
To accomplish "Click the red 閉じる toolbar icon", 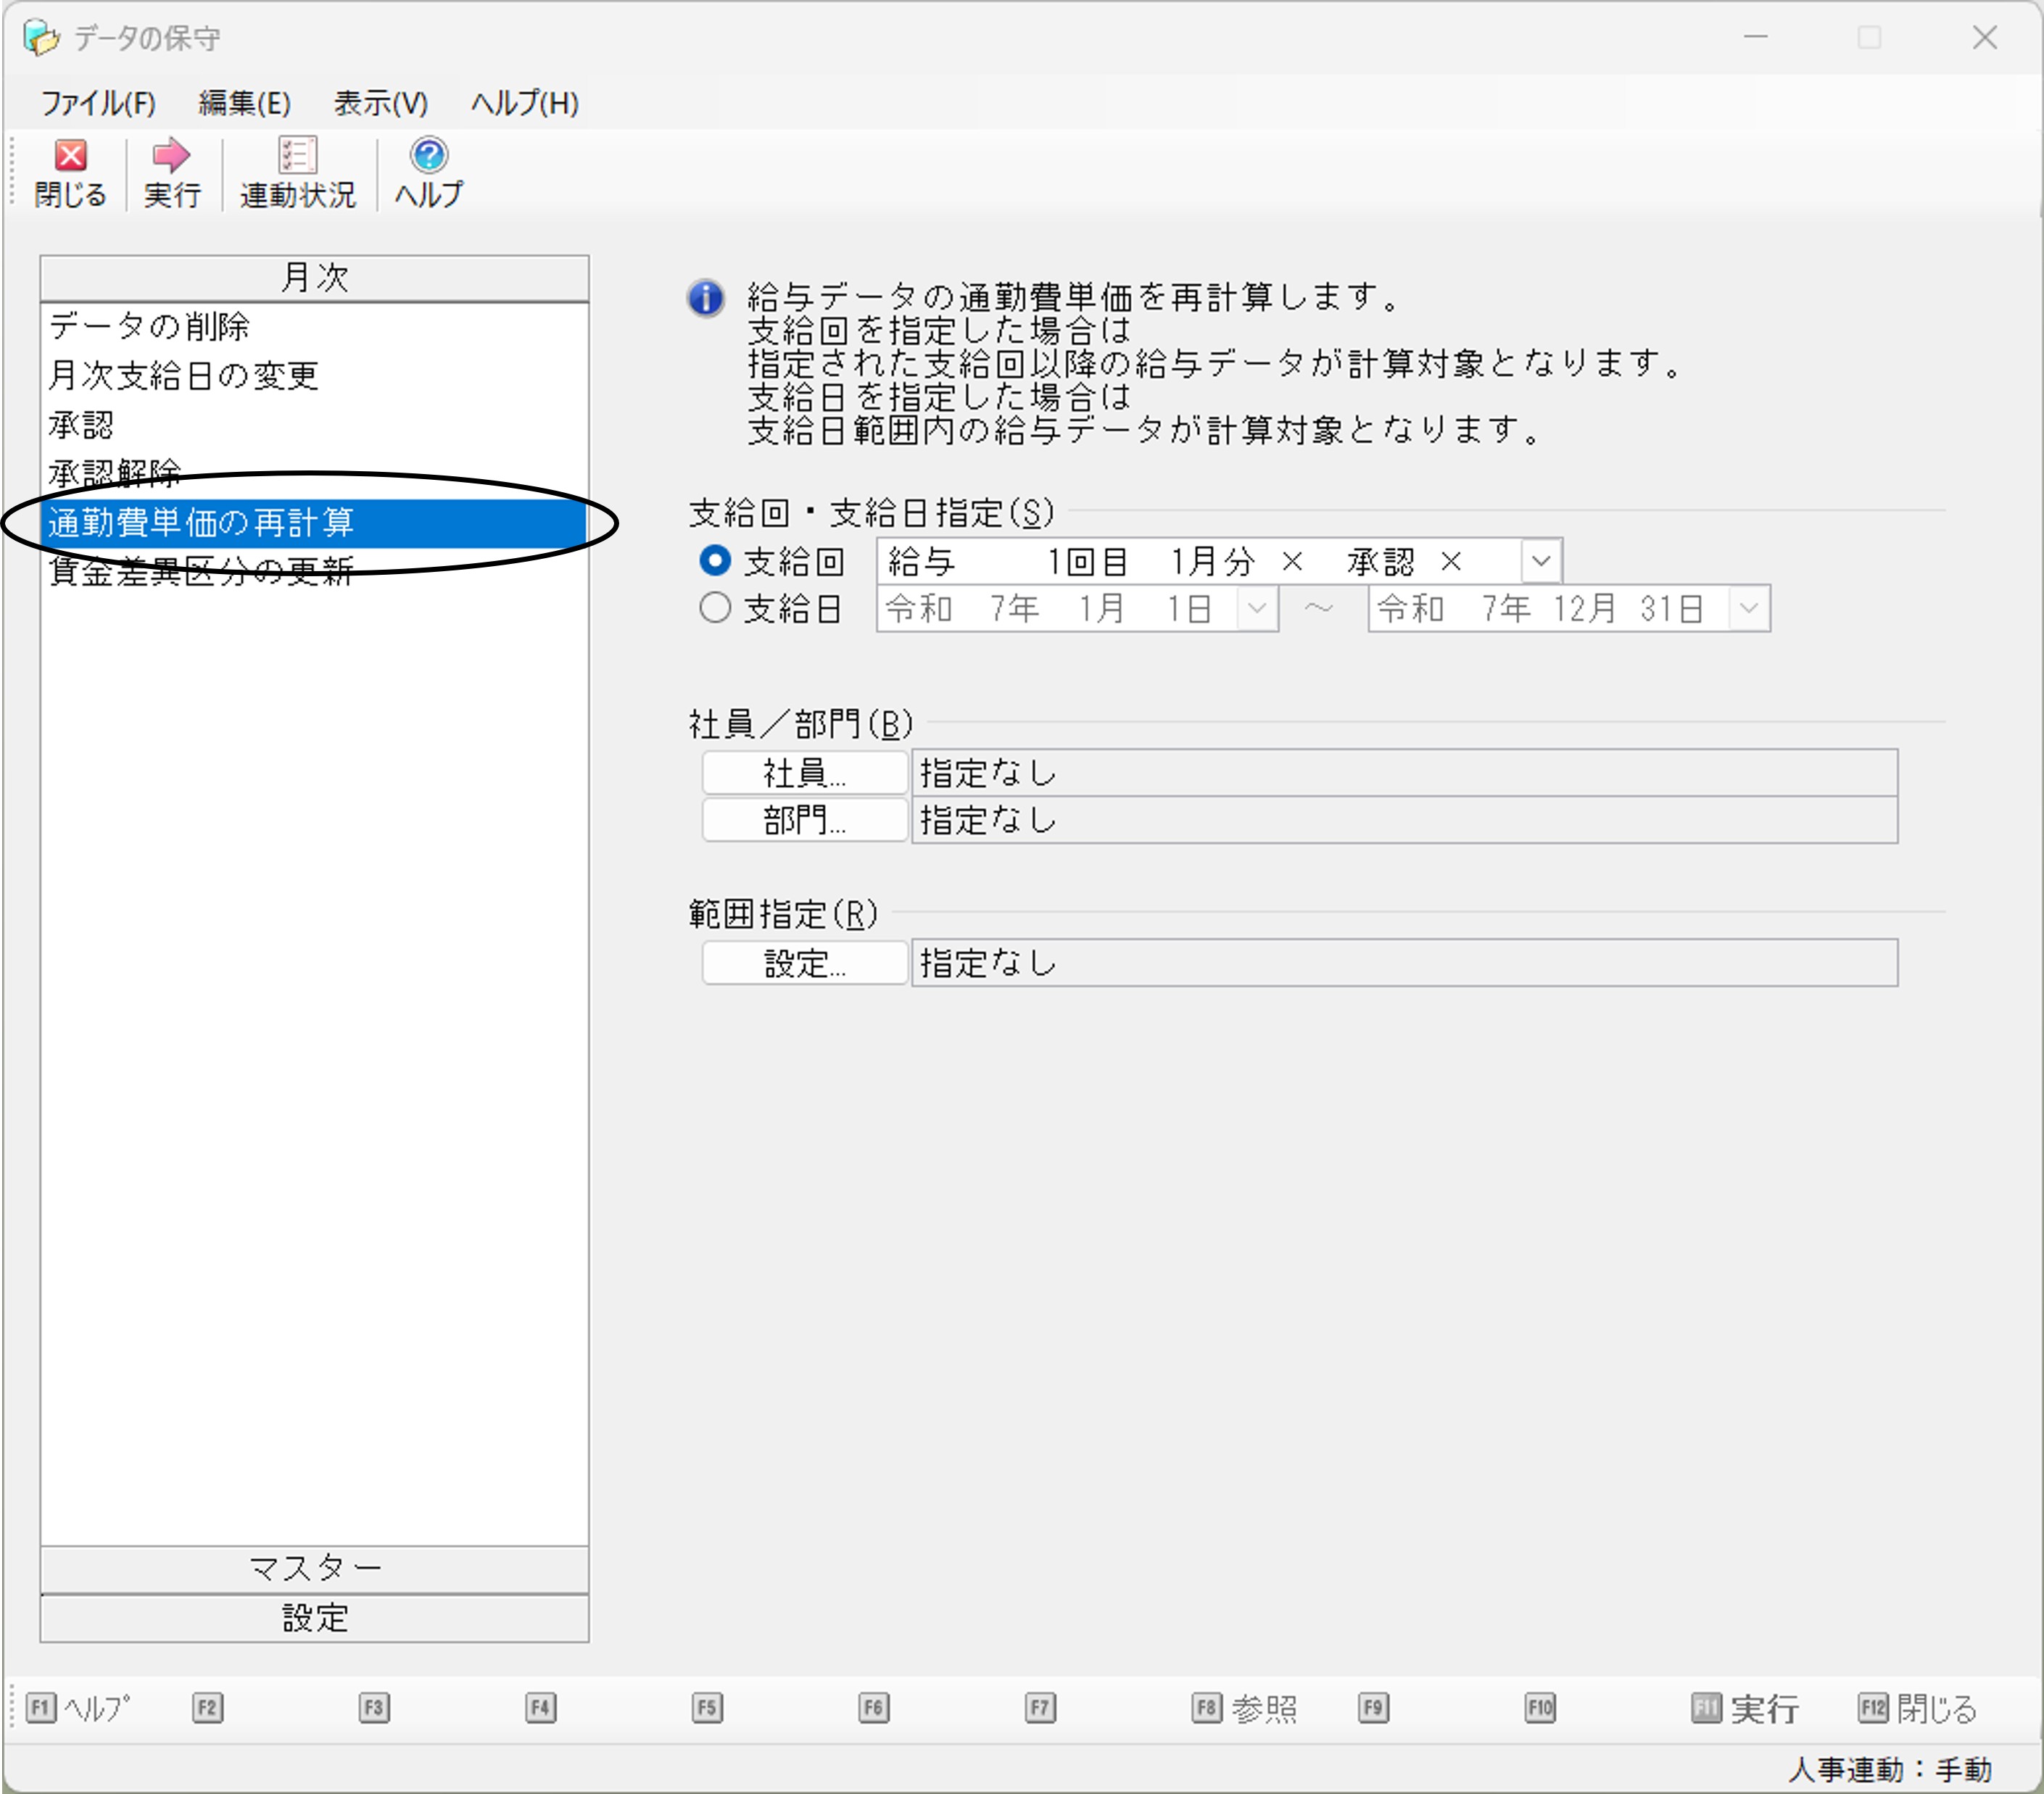I will [70, 156].
